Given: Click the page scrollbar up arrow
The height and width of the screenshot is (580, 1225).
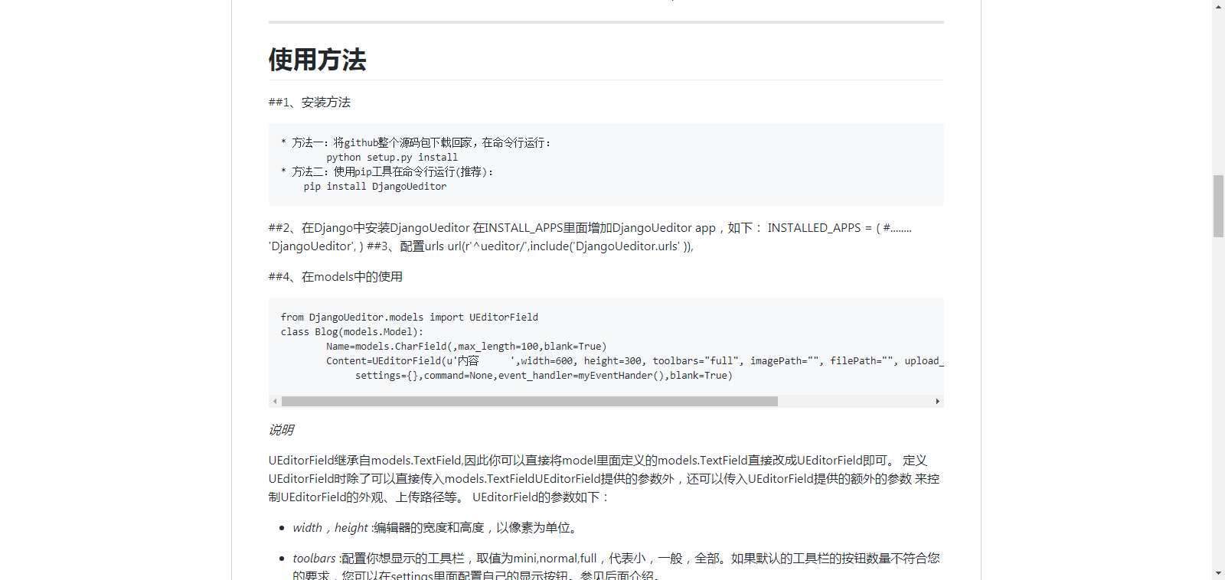Looking at the screenshot, I should click(x=1218, y=6).
